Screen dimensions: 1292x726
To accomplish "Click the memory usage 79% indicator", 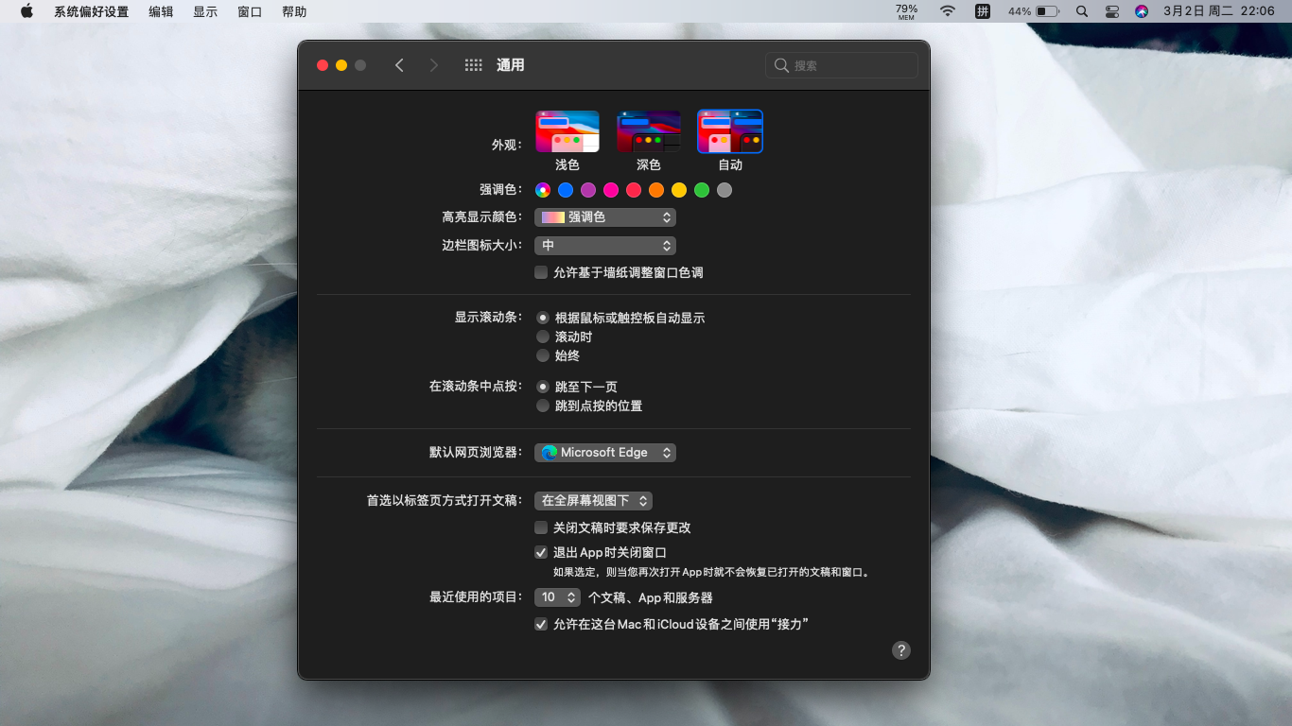I will tap(906, 11).
